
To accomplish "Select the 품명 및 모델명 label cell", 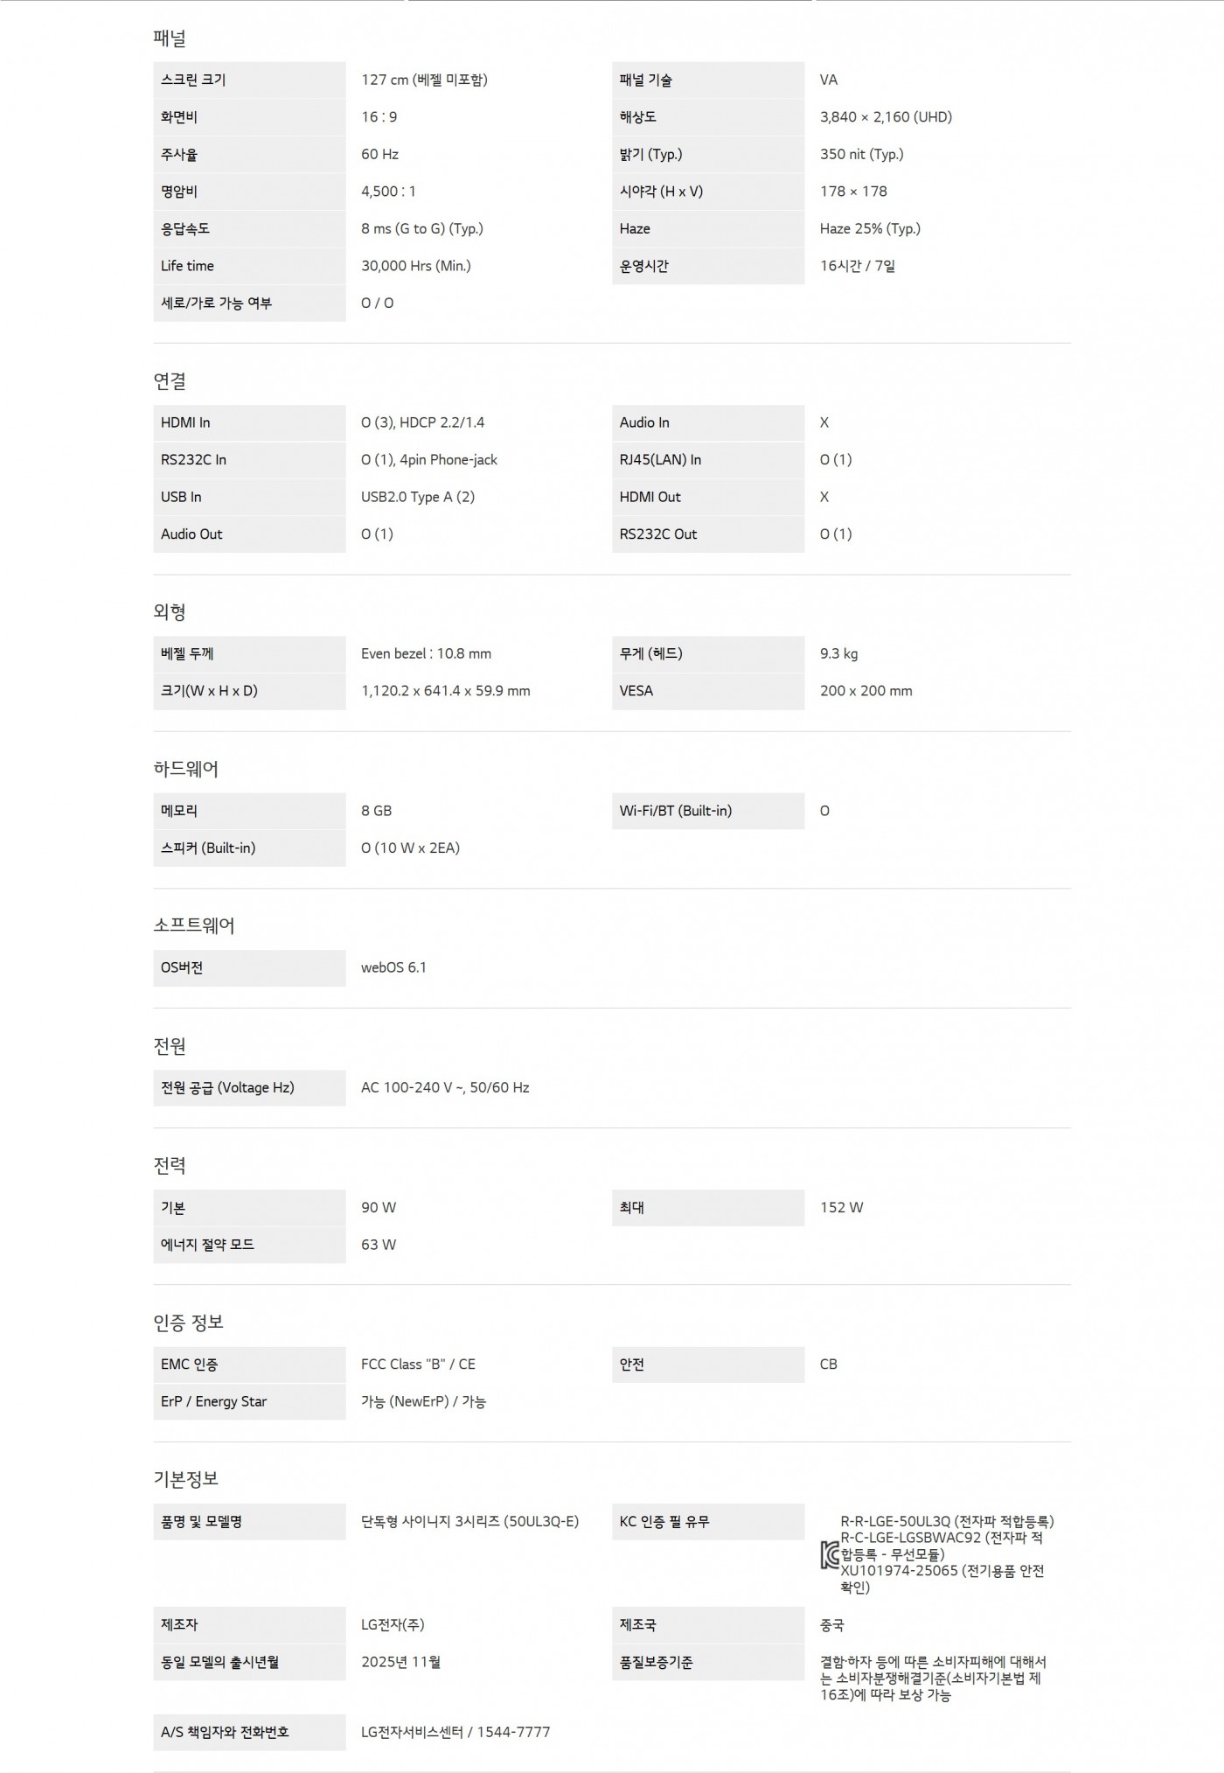I will click(249, 1522).
